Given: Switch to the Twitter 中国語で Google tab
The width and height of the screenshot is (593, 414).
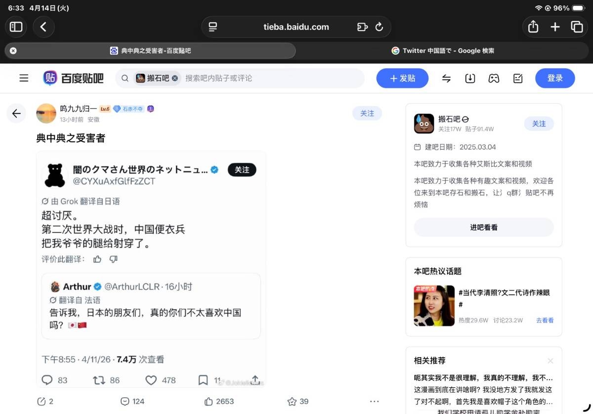Looking at the screenshot, I should (443, 50).
